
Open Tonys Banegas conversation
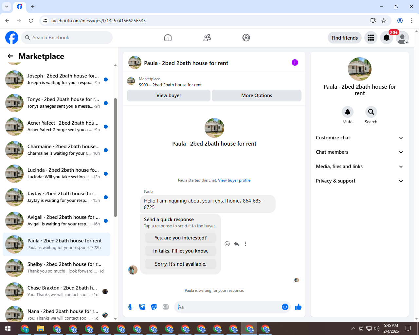pos(56,103)
